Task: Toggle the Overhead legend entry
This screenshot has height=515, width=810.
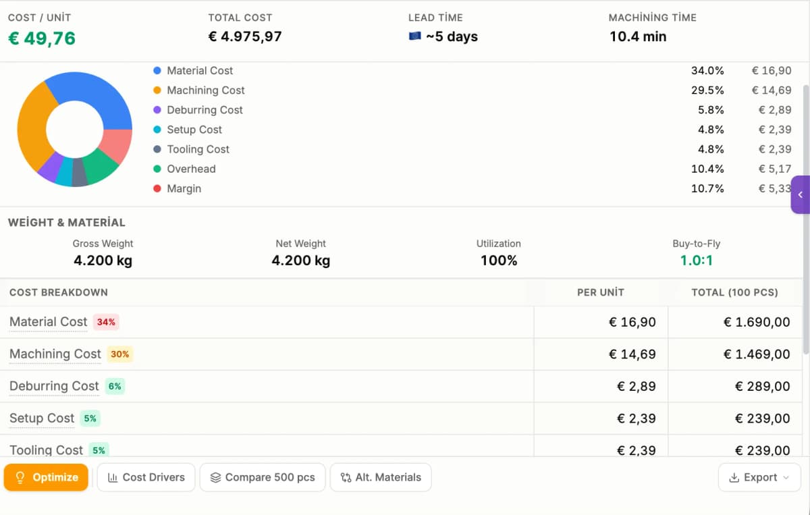Action: point(190,169)
